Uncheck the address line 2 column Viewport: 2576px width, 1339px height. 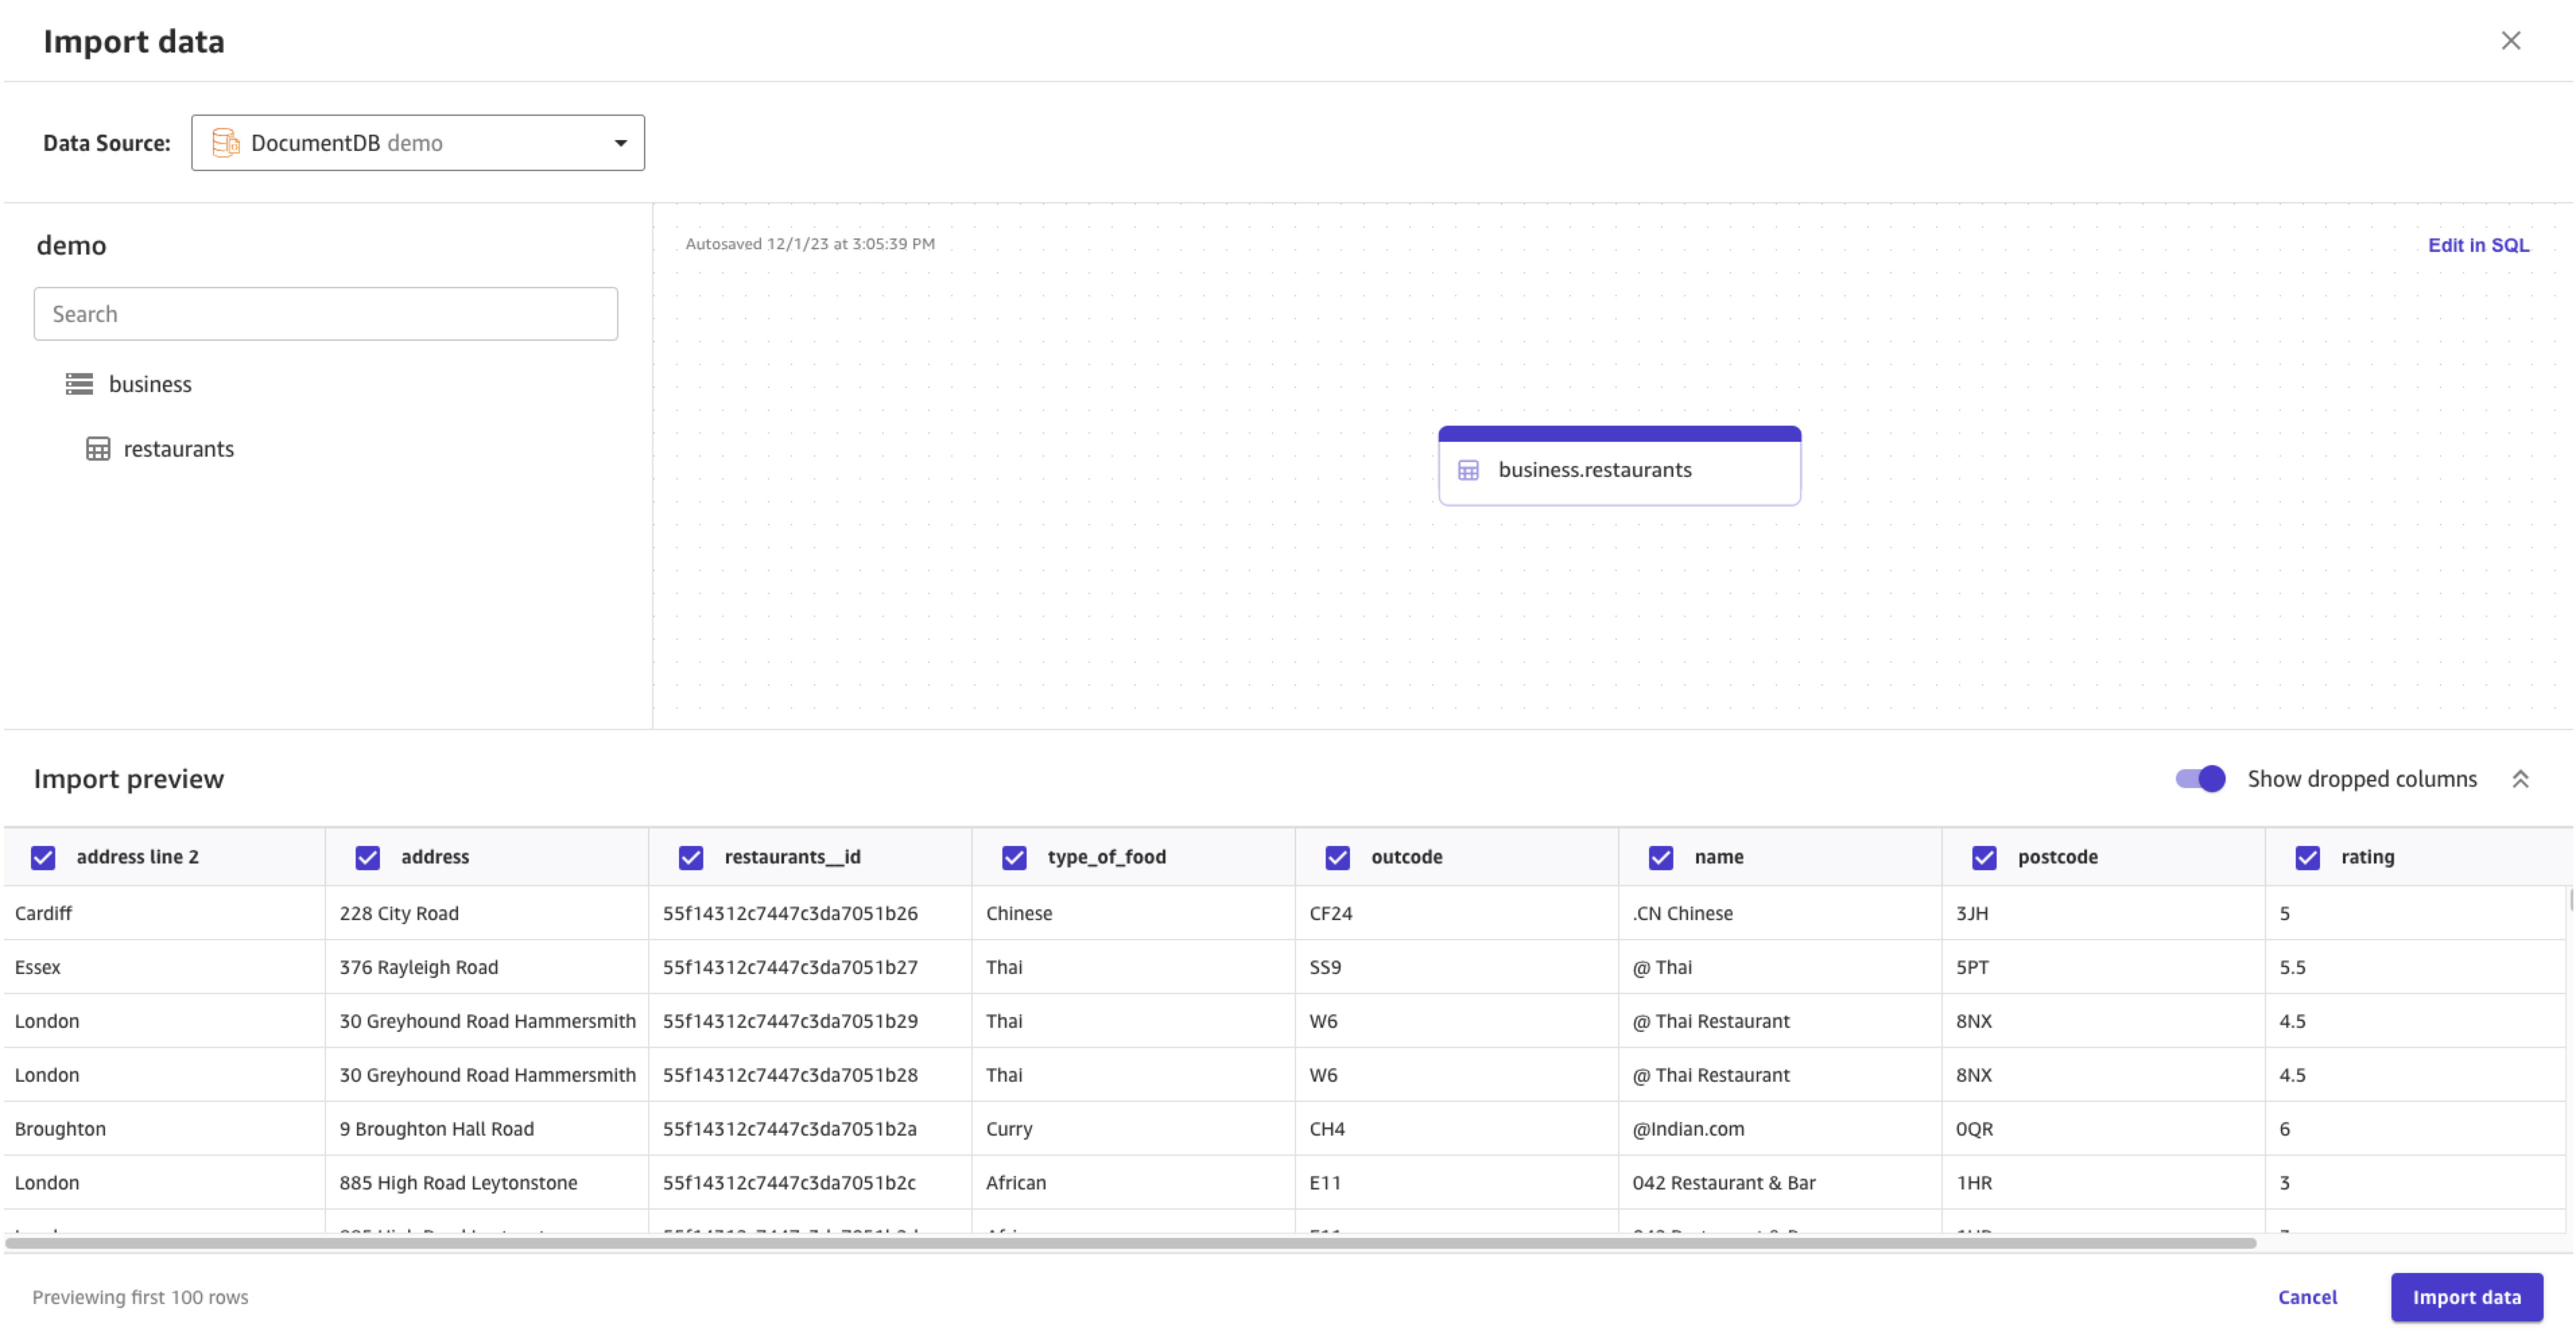click(x=43, y=857)
